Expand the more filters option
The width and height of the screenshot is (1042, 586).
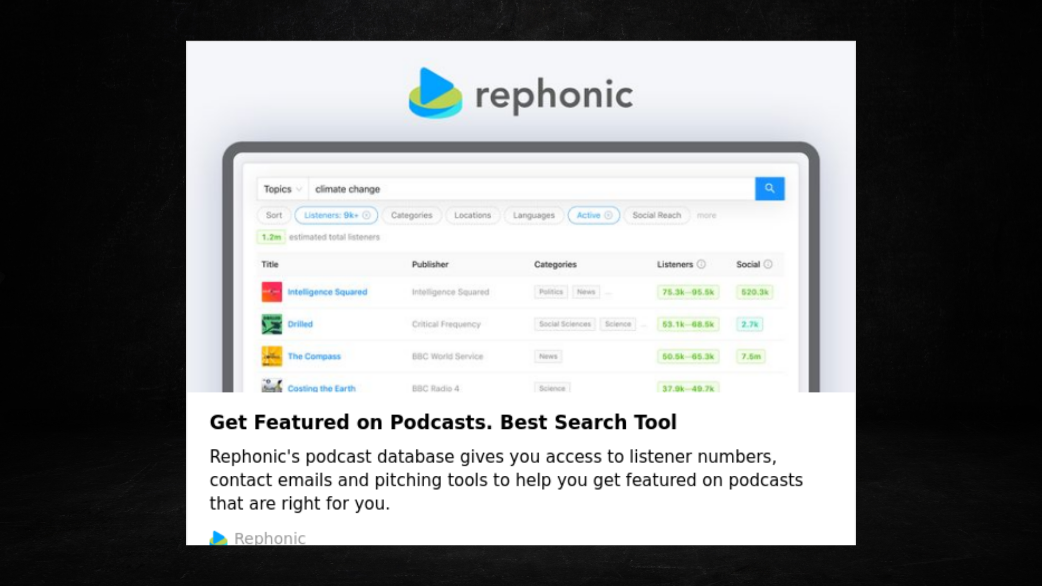click(706, 215)
